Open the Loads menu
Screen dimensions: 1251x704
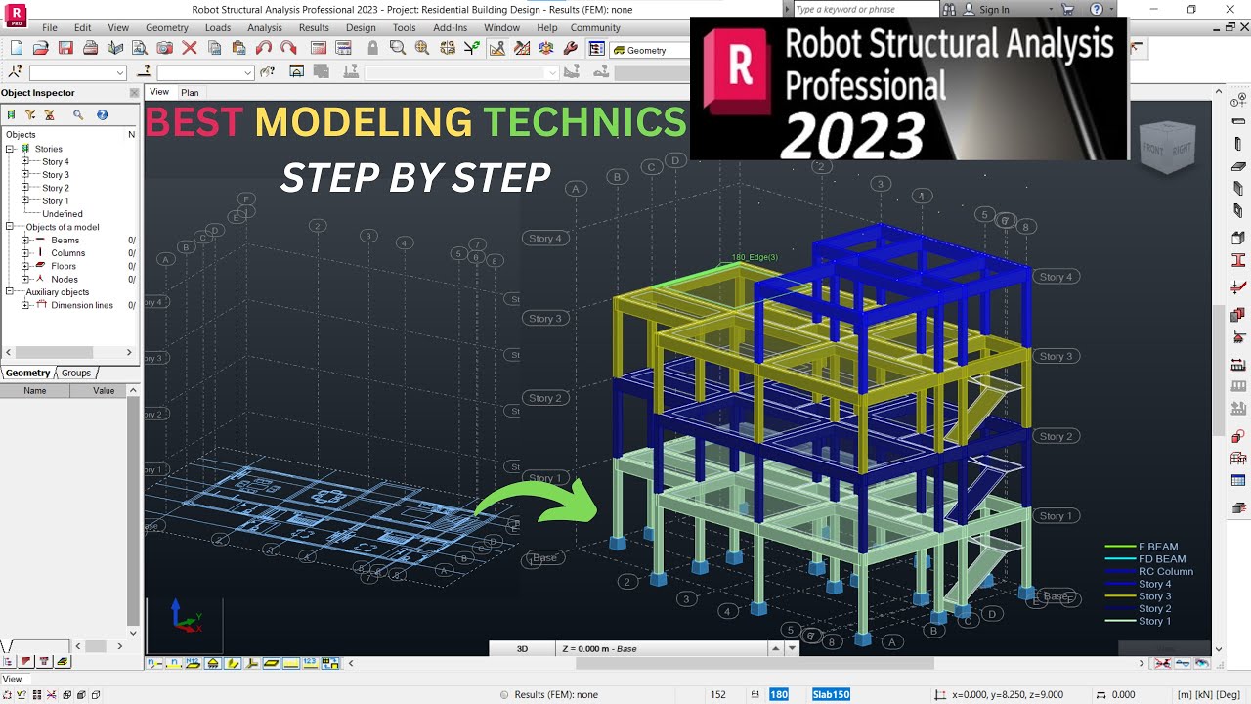click(x=218, y=27)
